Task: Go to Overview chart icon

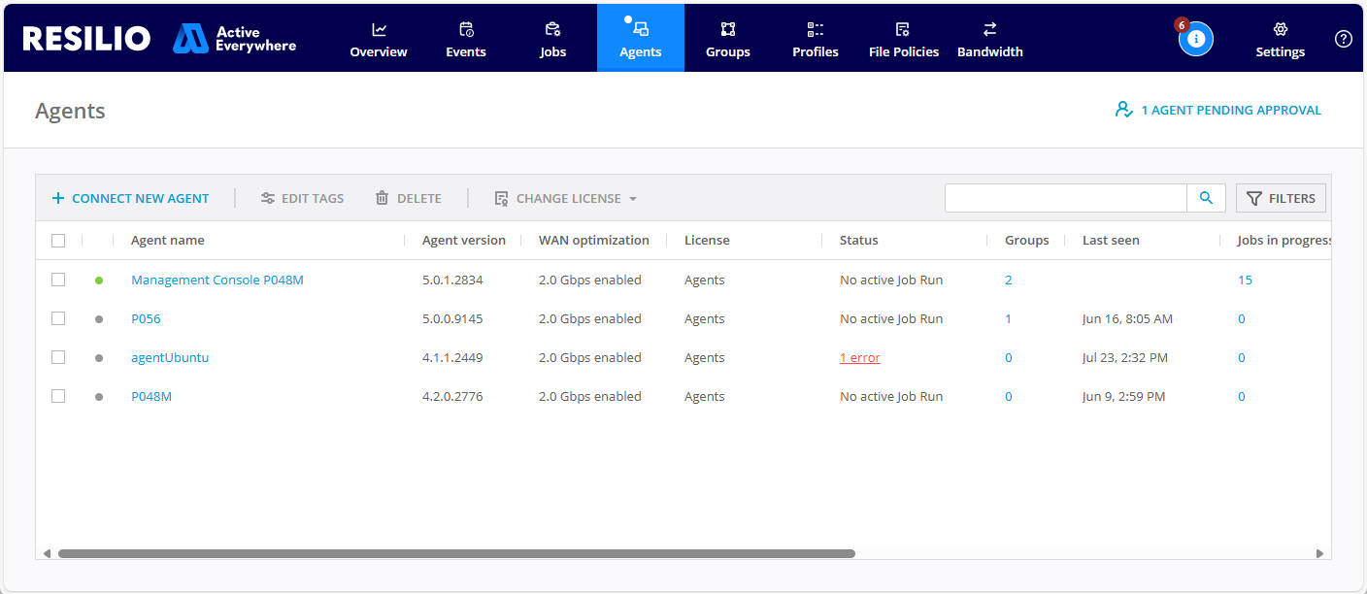Action: tap(379, 30)
